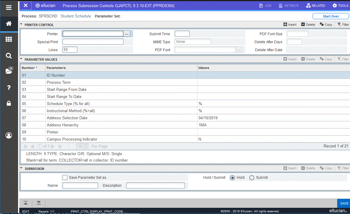The height and width of the screenshot is (214, 350).
Task: Click the ADD toolbar icon
Action: (x=265, y=6)
